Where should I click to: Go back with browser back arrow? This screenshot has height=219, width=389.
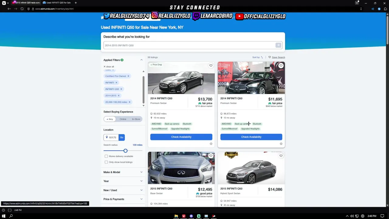9,9
